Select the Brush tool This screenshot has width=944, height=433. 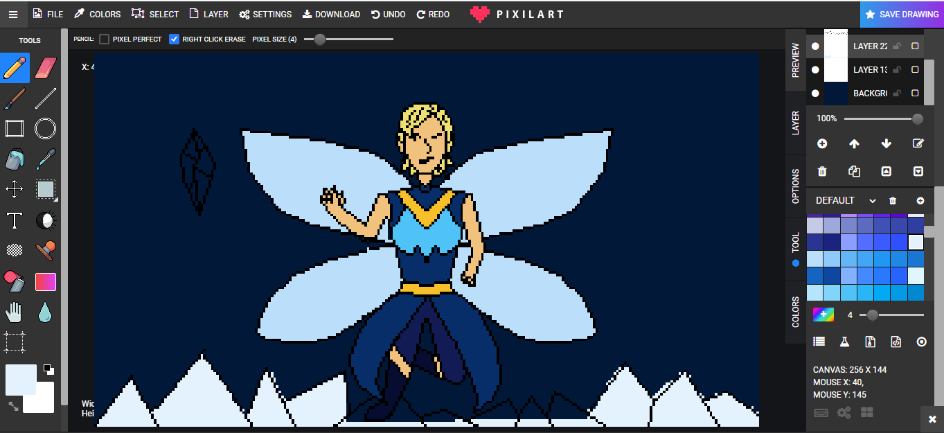pos(15,98)
